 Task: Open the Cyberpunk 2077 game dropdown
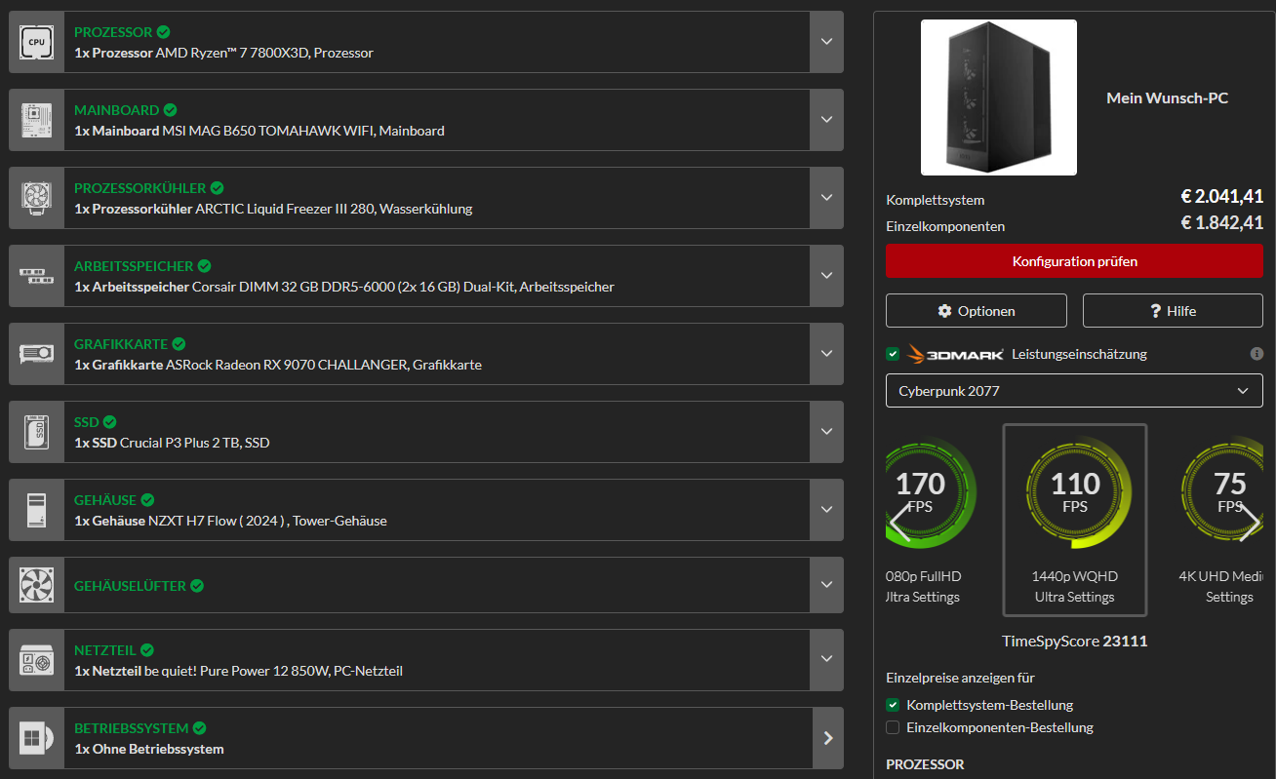click(x=1074, y=391)
